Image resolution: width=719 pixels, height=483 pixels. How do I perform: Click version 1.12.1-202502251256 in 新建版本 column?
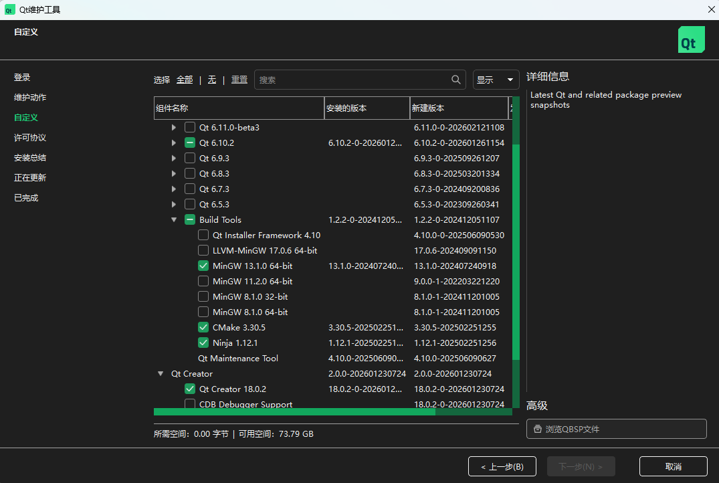455,343
